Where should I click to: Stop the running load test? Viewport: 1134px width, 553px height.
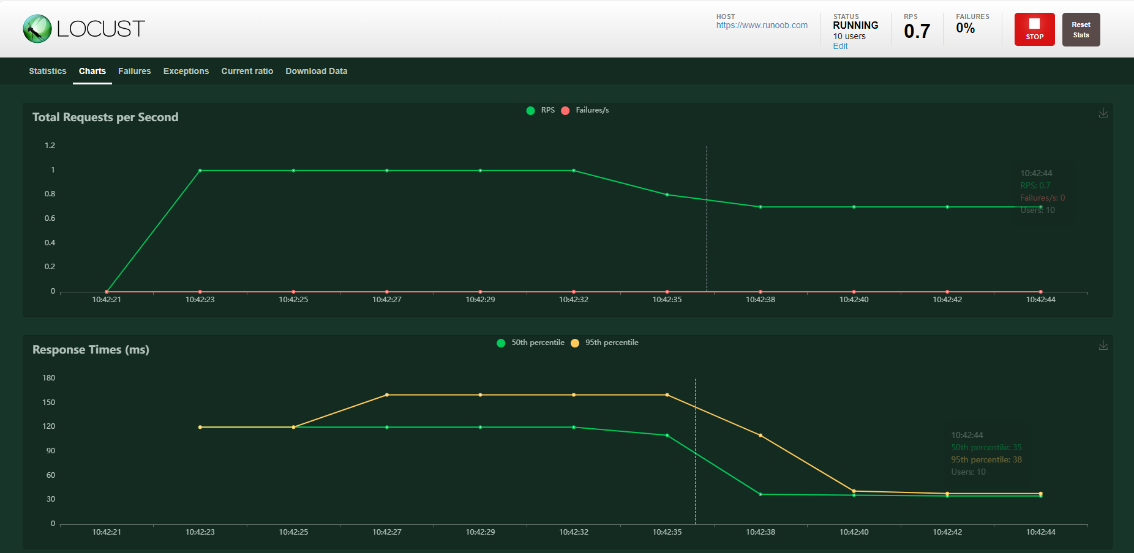click(1034, 29)
